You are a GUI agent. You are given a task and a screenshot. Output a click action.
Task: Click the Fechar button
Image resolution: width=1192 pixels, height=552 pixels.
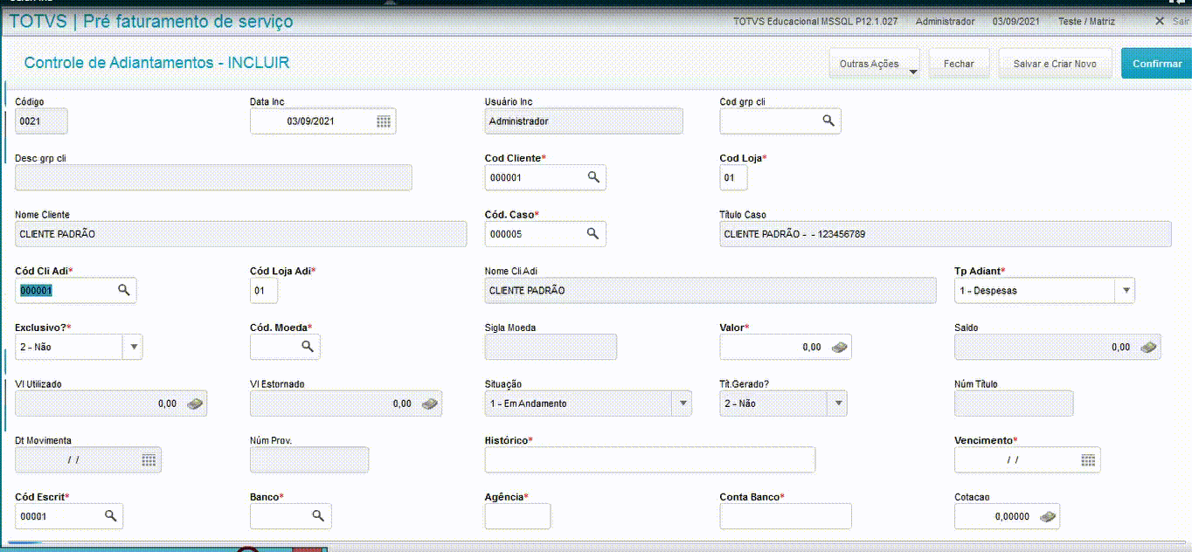[x=959, y=64]
